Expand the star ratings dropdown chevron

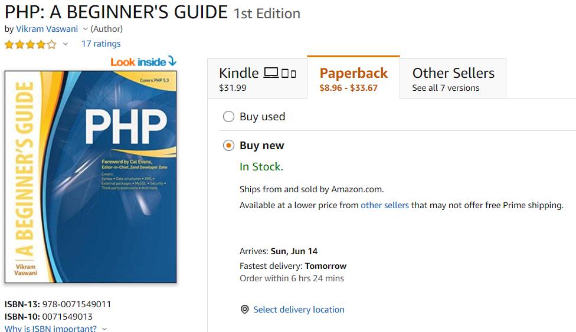tap(66, 44)
